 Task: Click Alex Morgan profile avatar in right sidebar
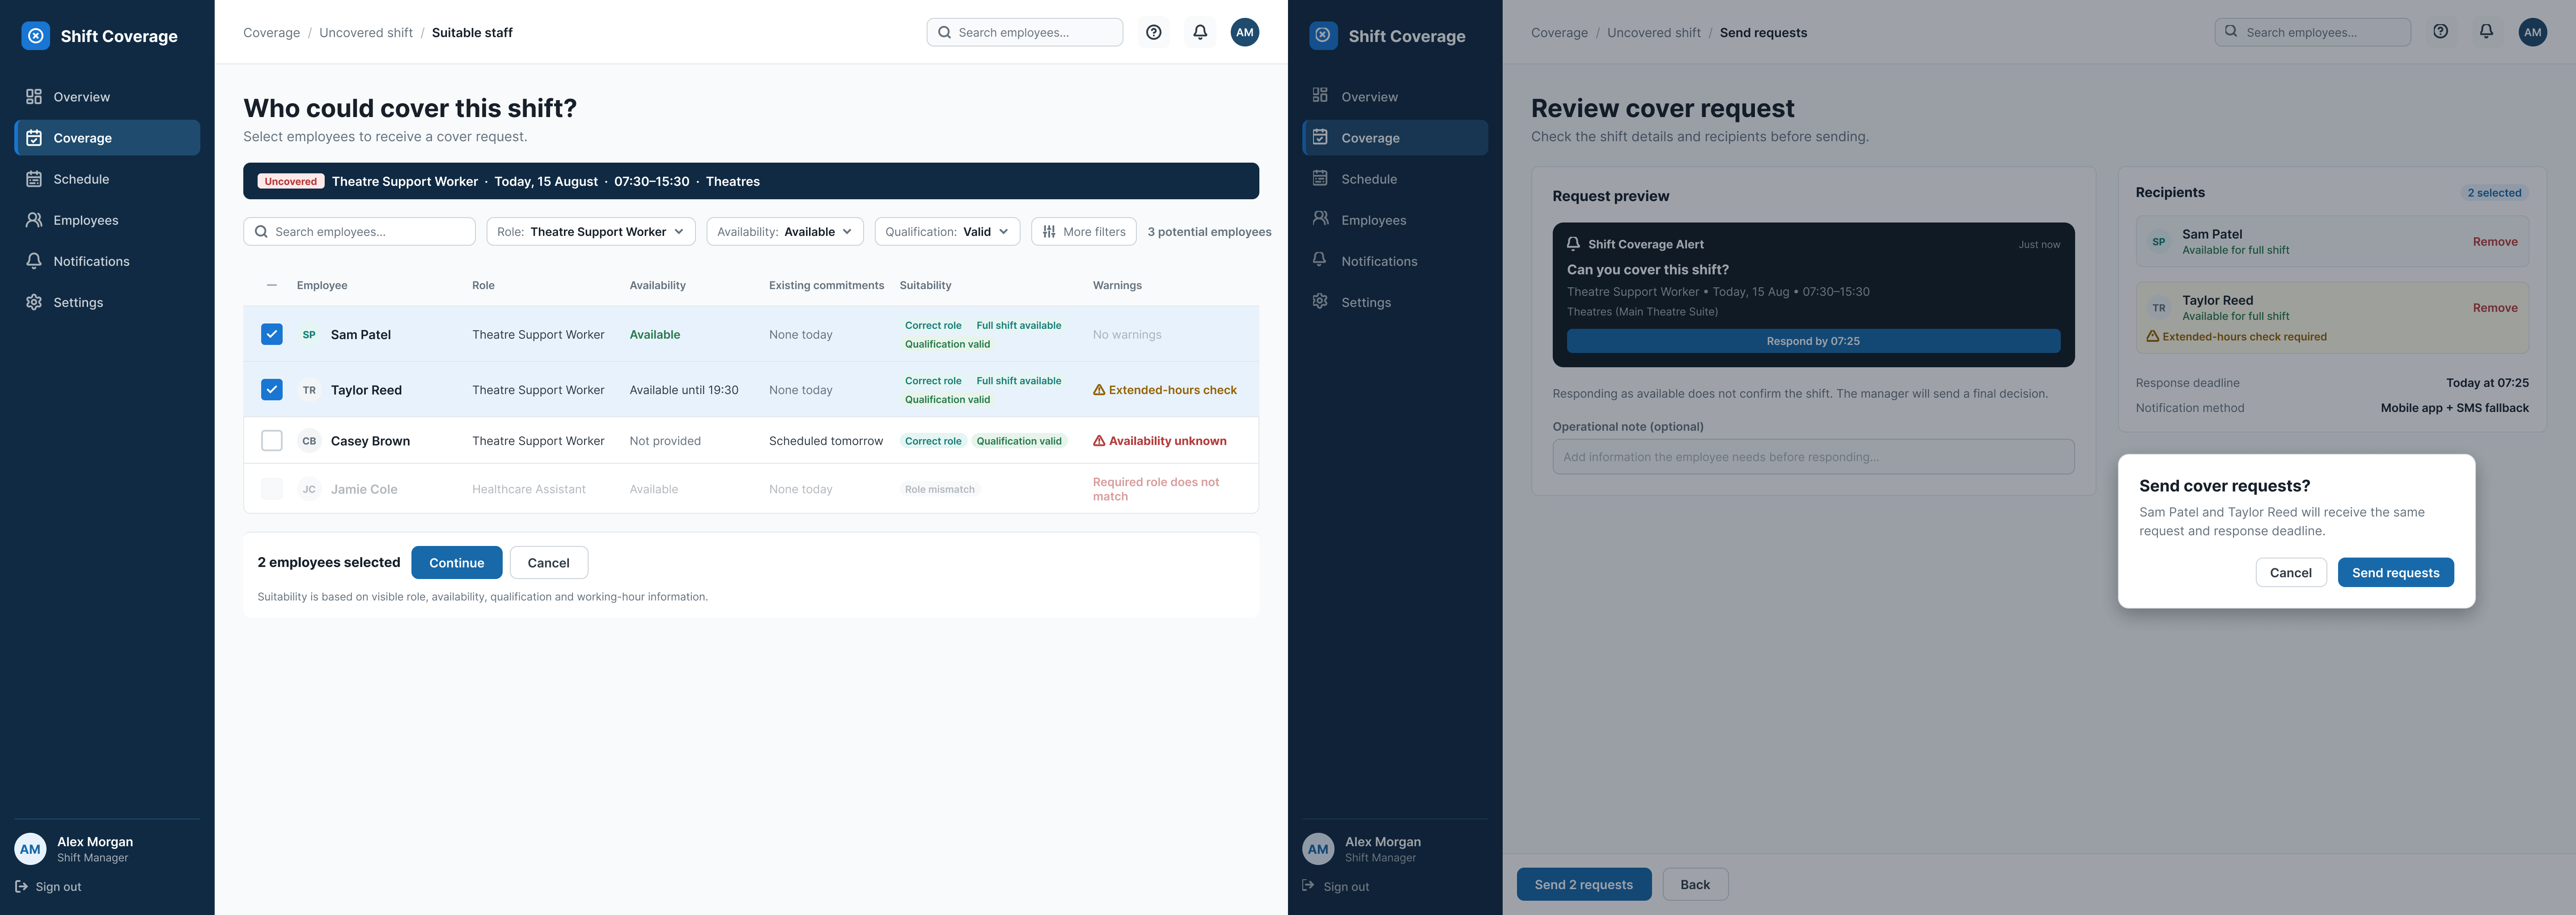coord(1318,849)
